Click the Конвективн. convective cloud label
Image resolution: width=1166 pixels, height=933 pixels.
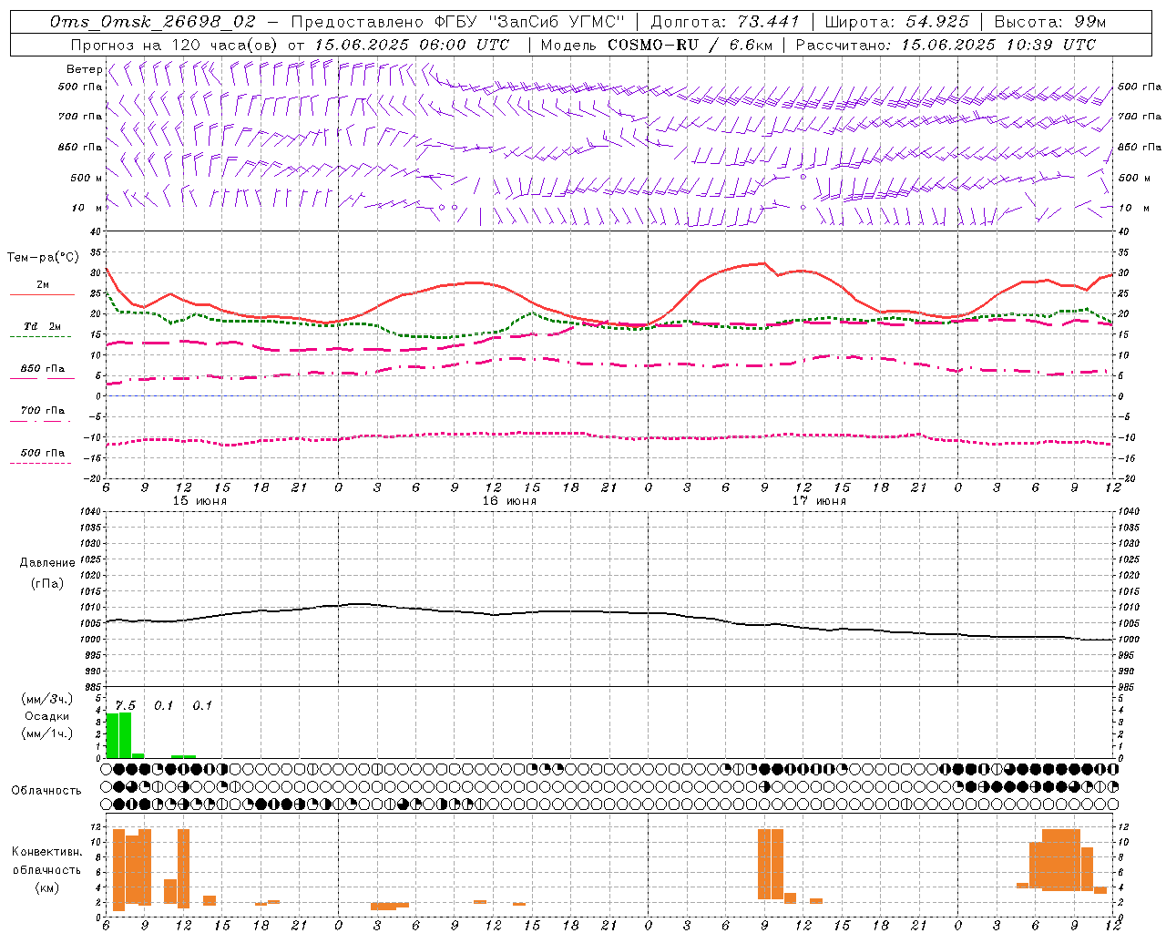pyautogui.click(x=46, y=852)
